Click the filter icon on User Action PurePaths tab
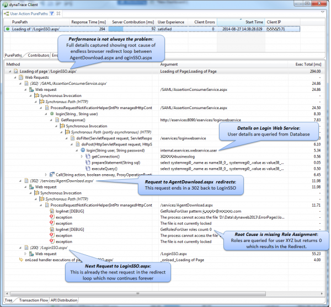The image size is (331, 307). pos(51,14)
